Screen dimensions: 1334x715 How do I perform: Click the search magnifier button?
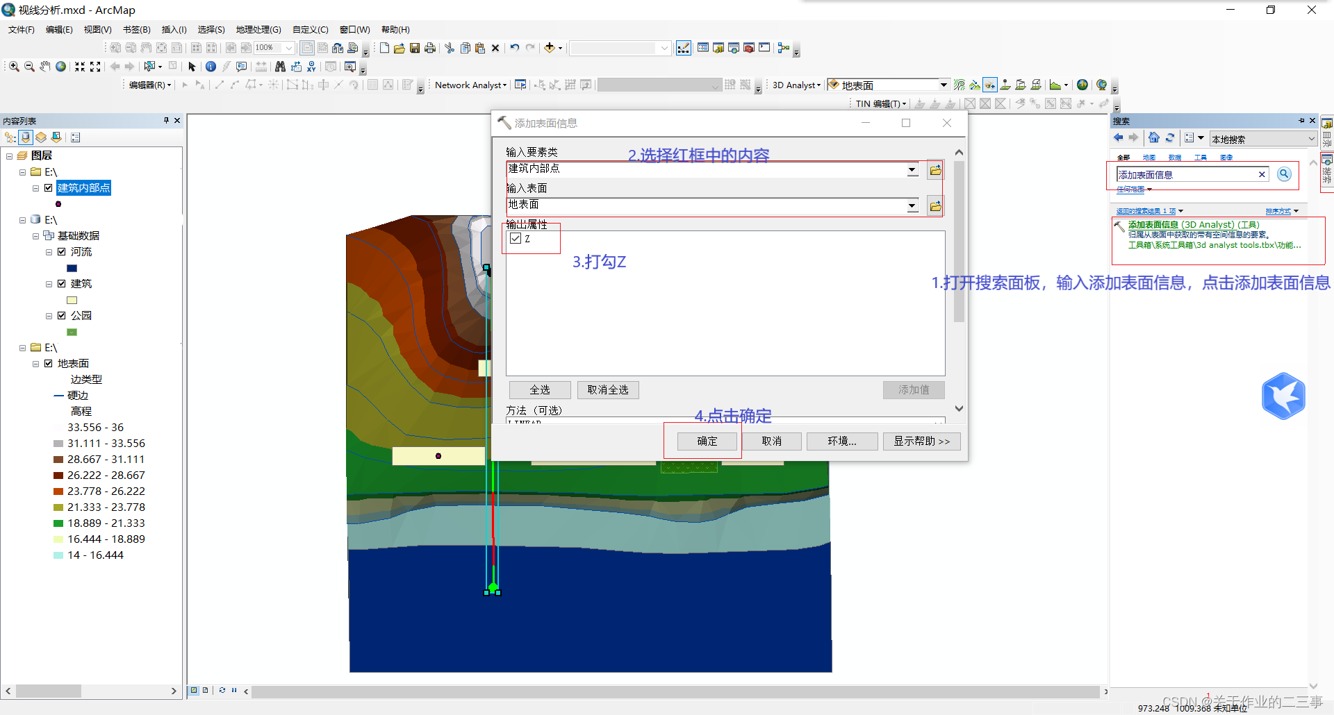pos(1284,174)
